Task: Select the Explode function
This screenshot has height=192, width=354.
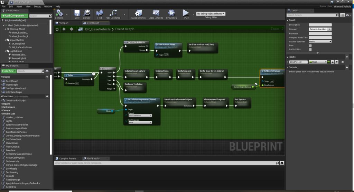Action: click(x=10, y=176)
